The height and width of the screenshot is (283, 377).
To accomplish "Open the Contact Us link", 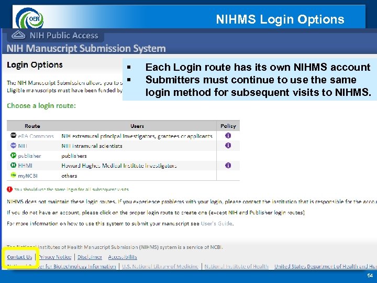I will pos(19,257).
